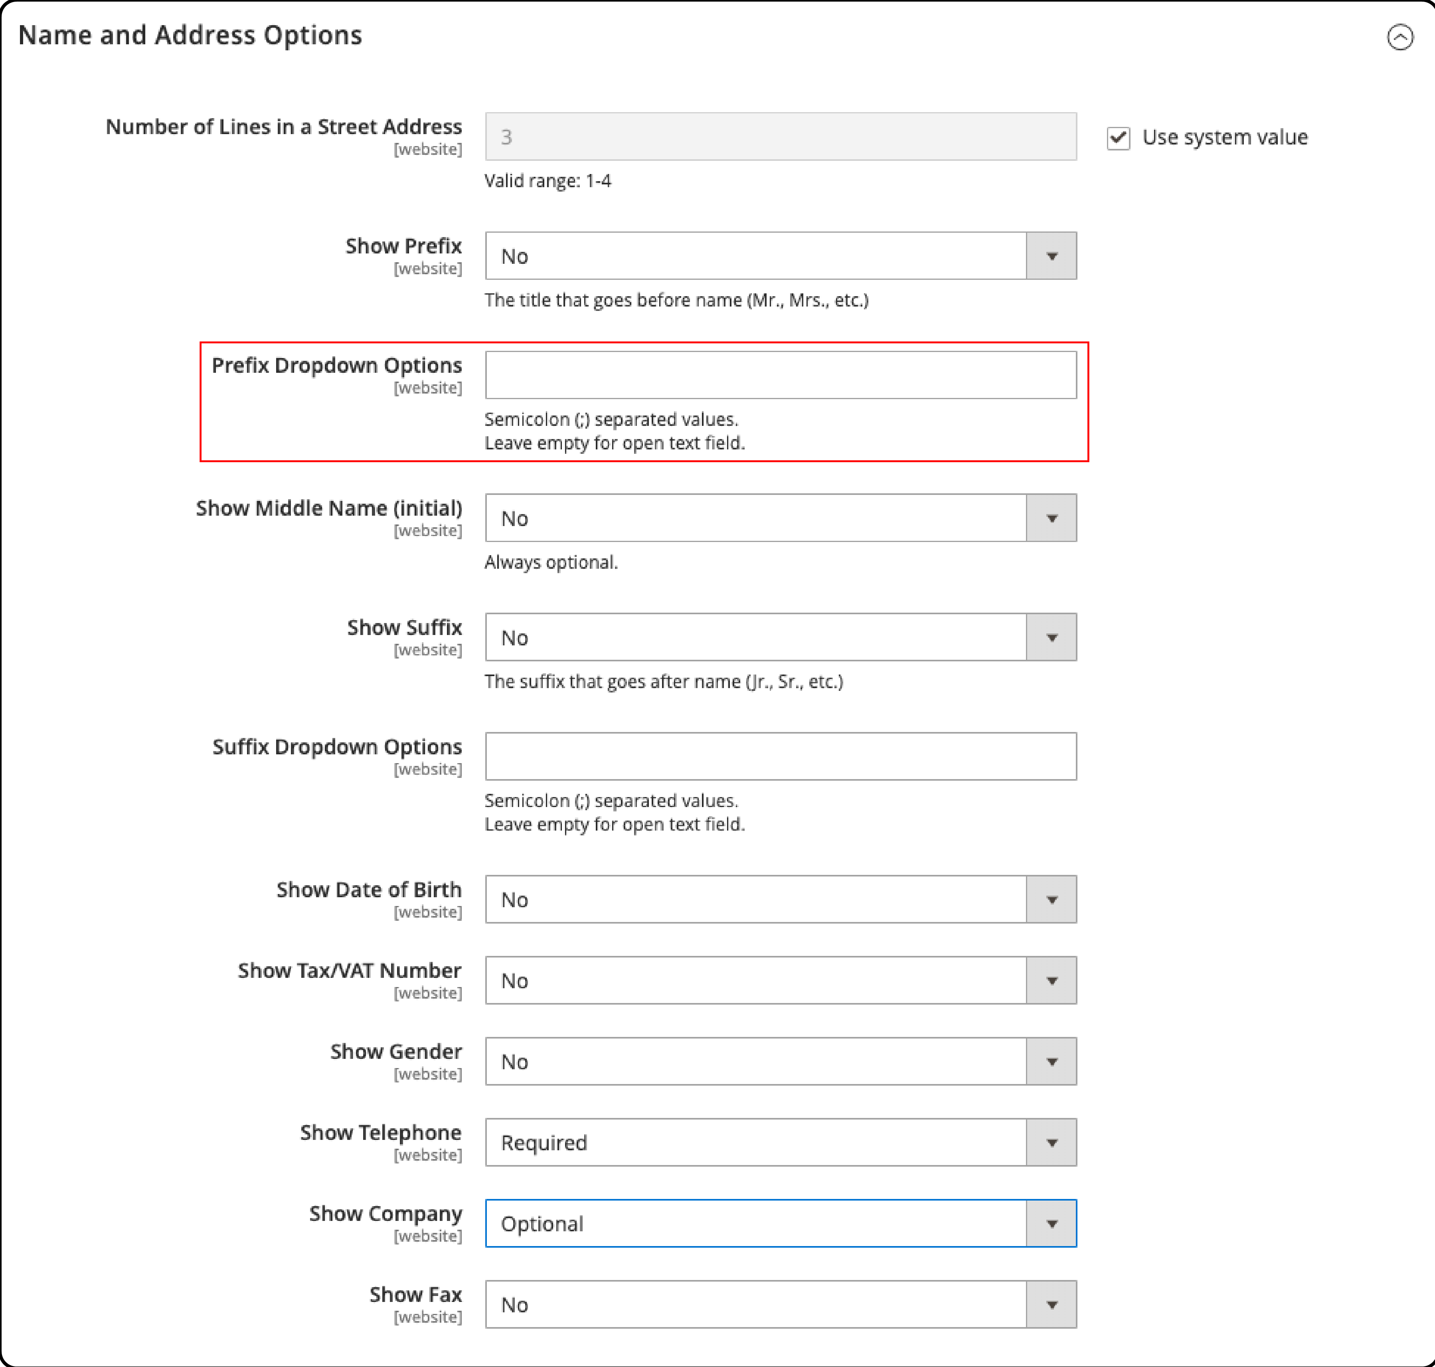Click the 'Valid range: 1-4' hint text
This screenshot has width=1435, height=1367.
click(x=548, y=181)
